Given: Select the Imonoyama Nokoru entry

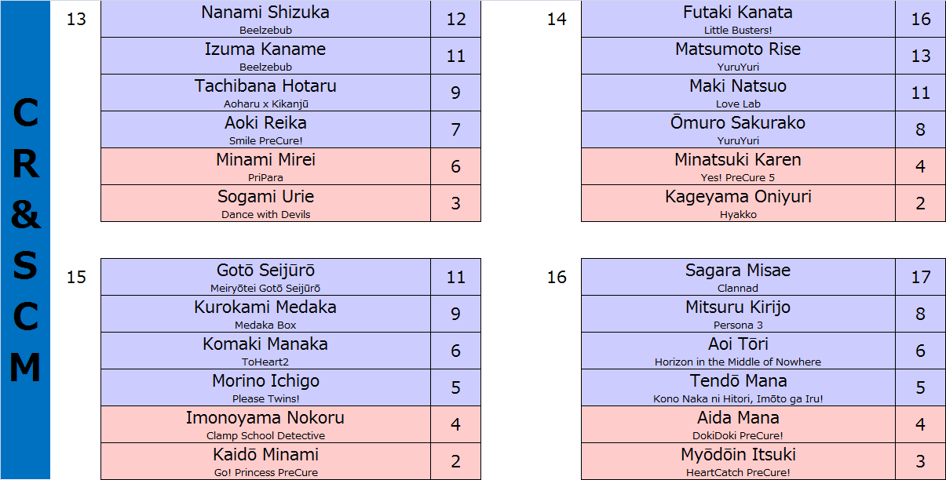Looking at the screenshot, I should 265,424.
